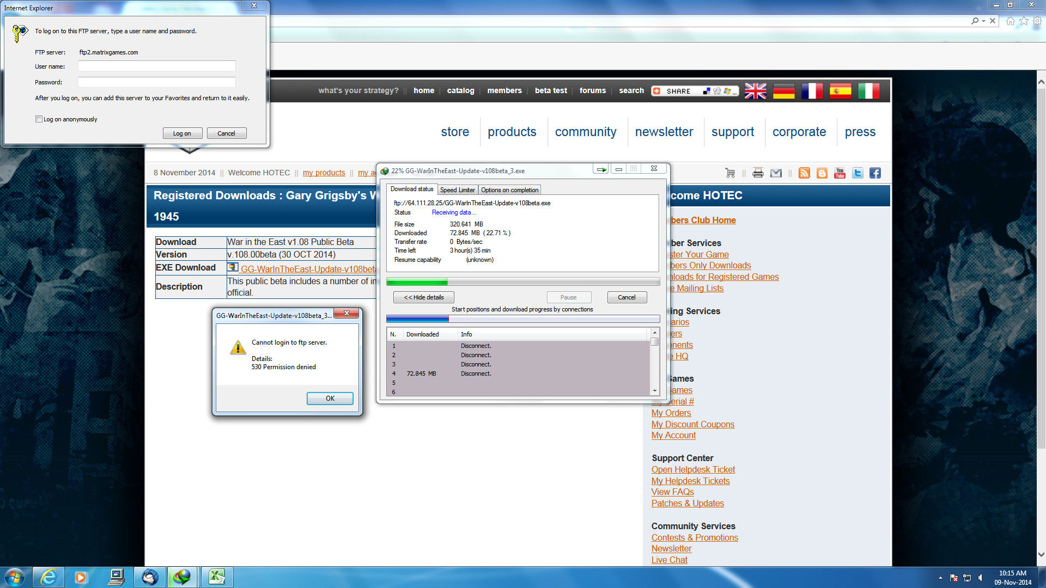
Task: Click the SHARE bookmarking button
Action: (x=676, y=91)
